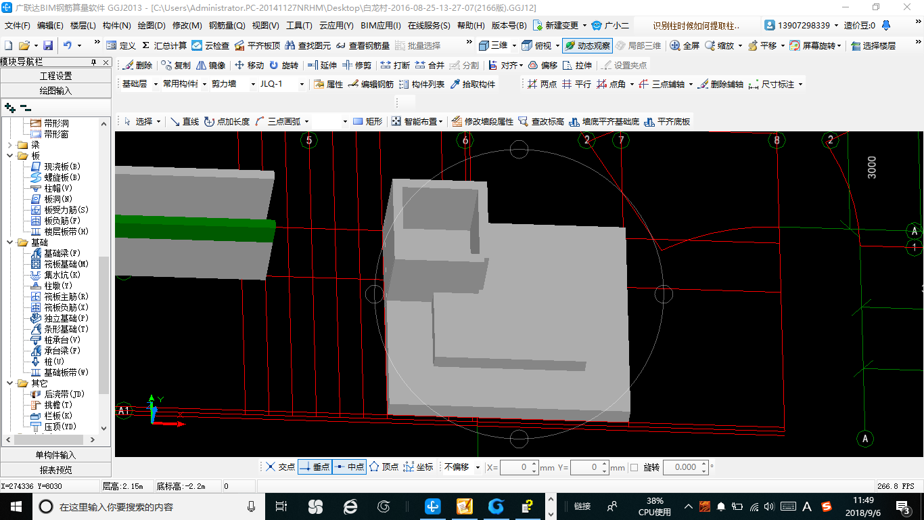Select the 偏移 offset tool
Screen dimensions: 924x520
542,66
